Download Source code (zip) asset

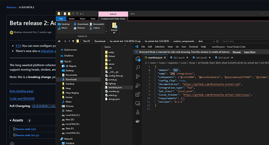(26, 129)
